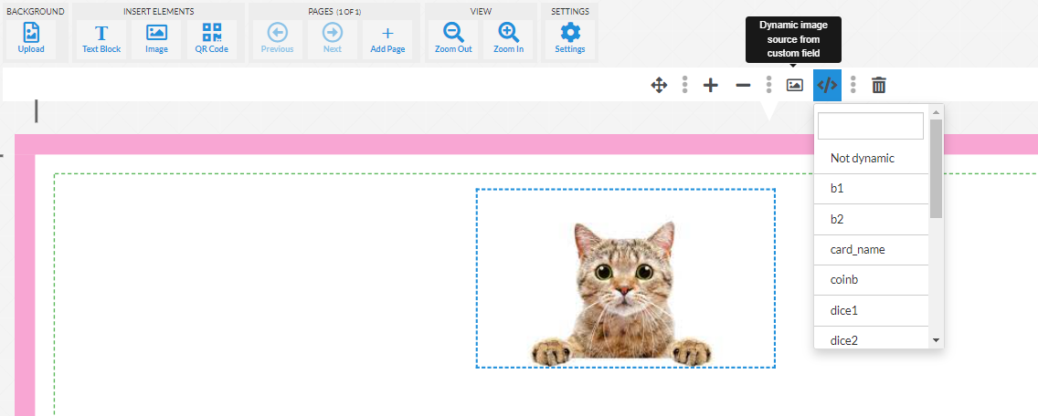Viewport: 1038px width, 416px height.
Task: Click the dropdown search input field
Action: pos(870,126)
